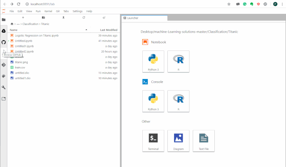Image resolution: width=286 pixels, height=167 pixels.
Task: Open the Chrome three-dot menu
Action: 282,4
